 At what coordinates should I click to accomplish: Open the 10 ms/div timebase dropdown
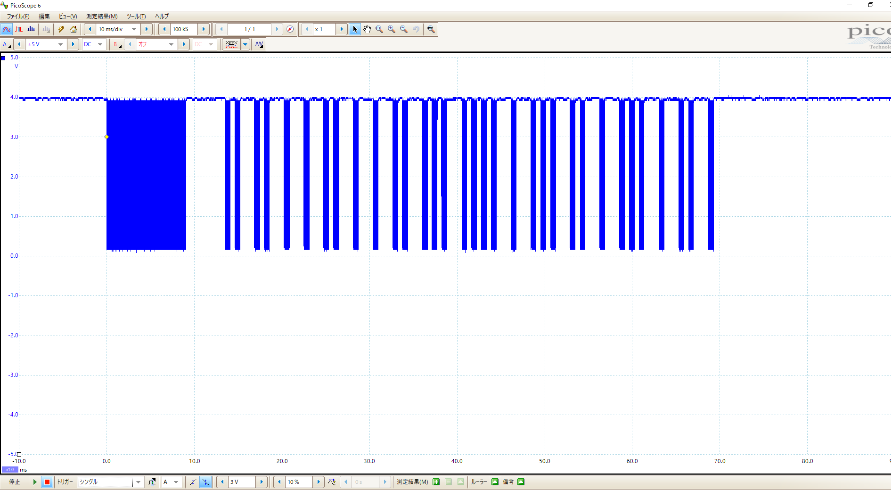tap(134, 29)
